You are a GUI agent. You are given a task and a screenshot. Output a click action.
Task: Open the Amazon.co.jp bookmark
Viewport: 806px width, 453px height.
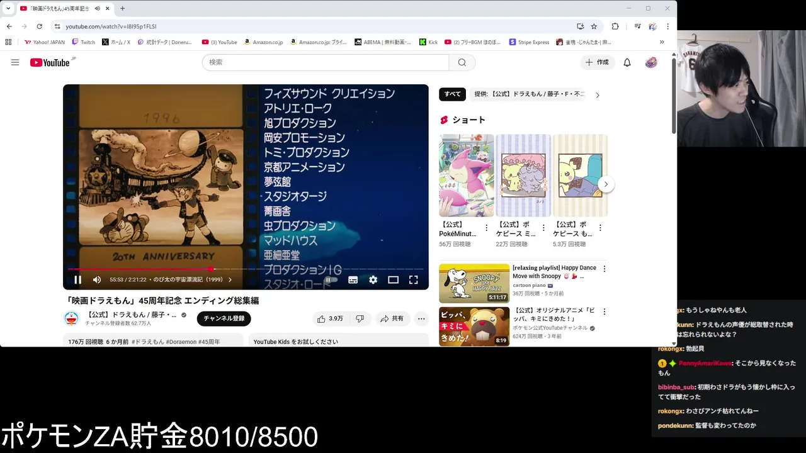coord(263,42)
